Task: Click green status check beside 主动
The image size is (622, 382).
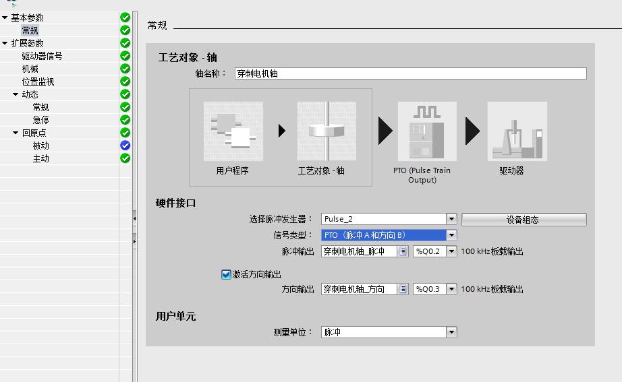Action: 125,158
